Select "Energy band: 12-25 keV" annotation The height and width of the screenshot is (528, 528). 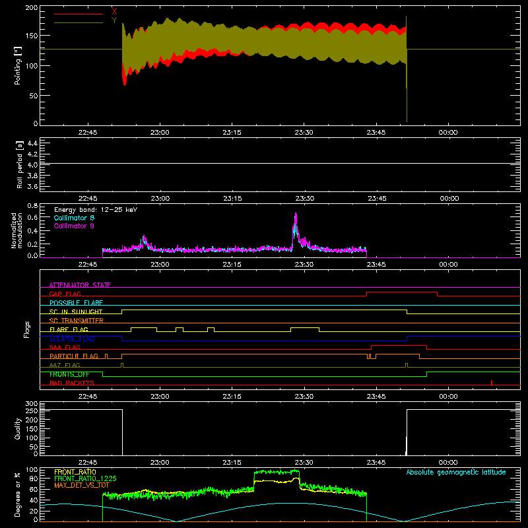[96, 209]
